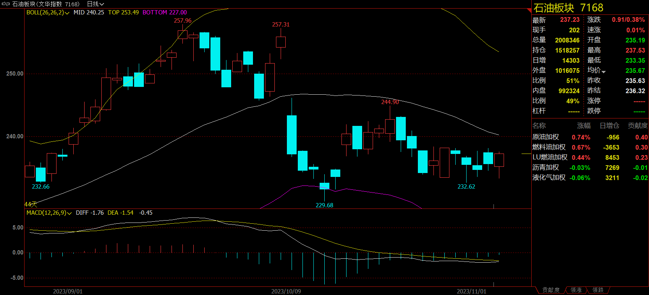
Task: Open the 日线 period dropdown
Action: coord(95,4)
